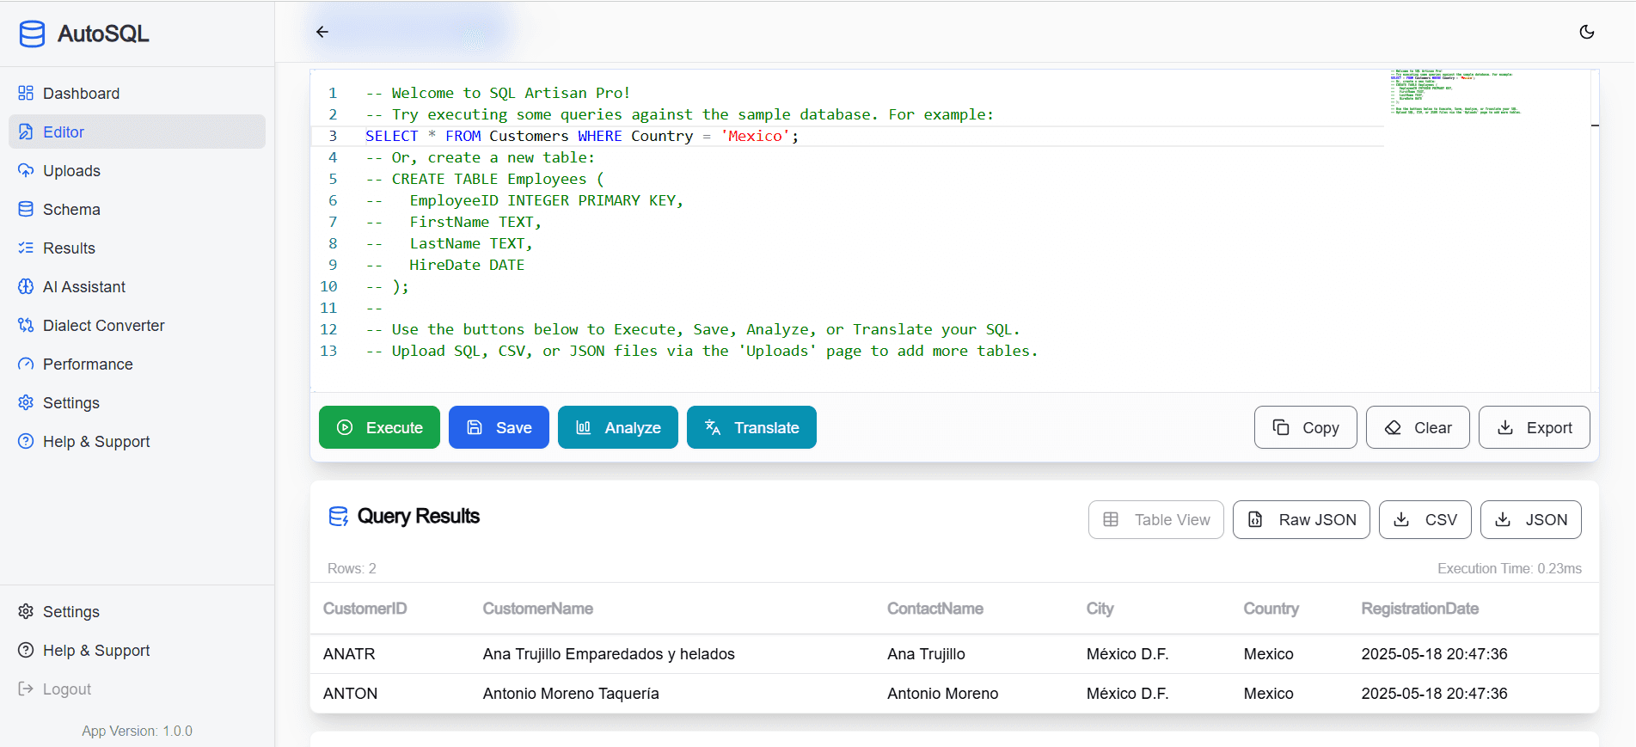Click the Translate button

pos(751,427)
